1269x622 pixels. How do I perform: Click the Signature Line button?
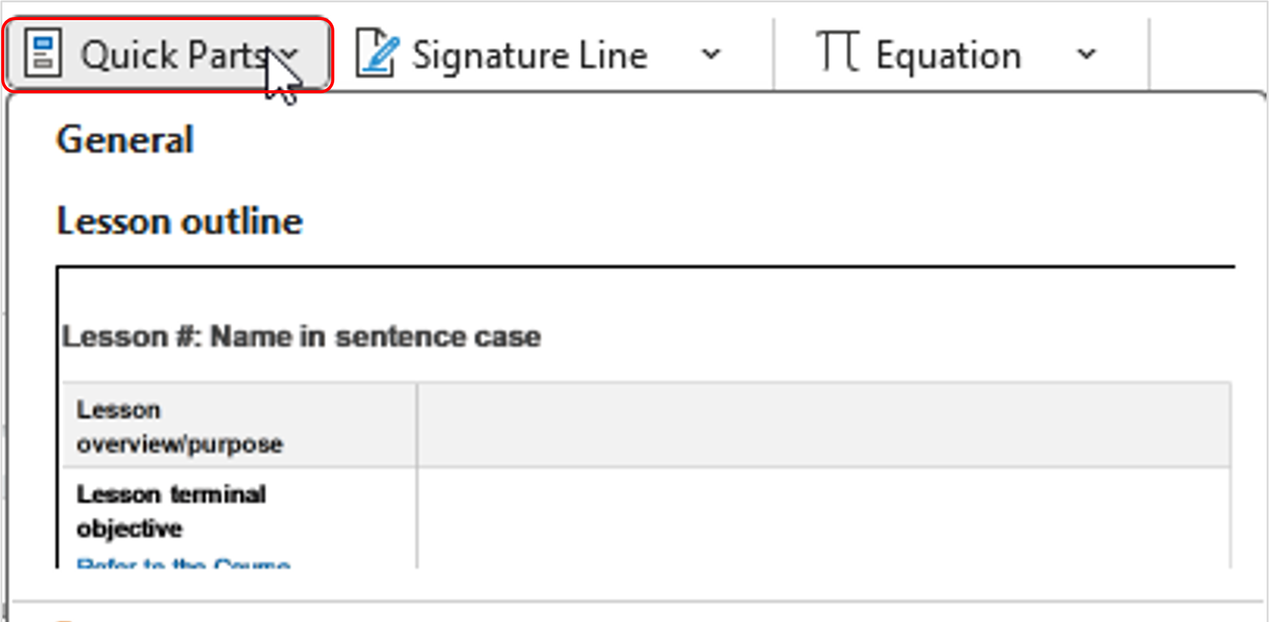coord(530,53)
